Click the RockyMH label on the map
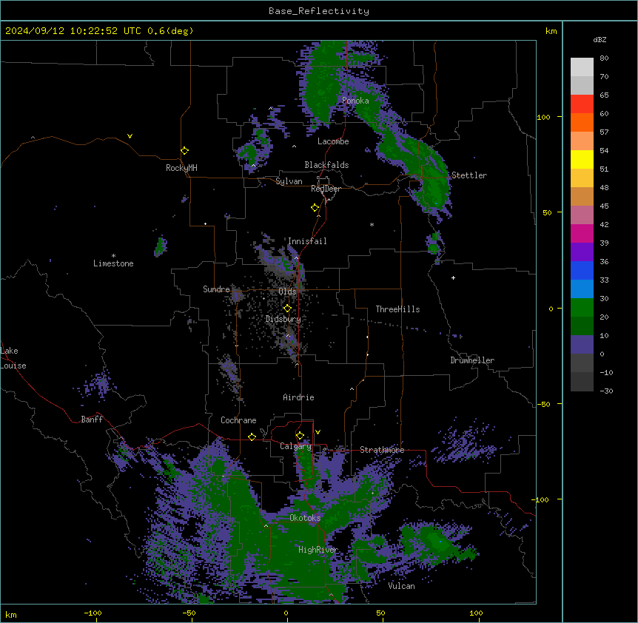This screenshot has width=638, height=623. tap(181, 168)
